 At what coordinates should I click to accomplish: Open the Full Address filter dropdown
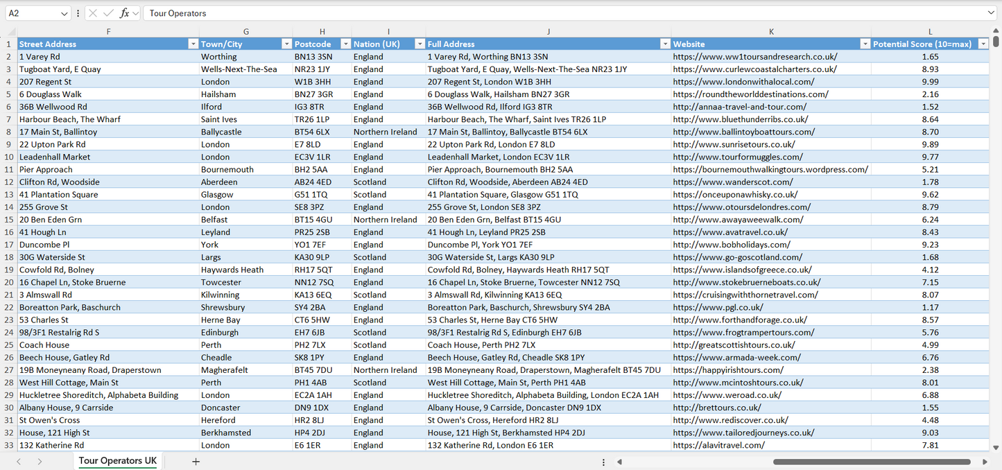[664, 44]
